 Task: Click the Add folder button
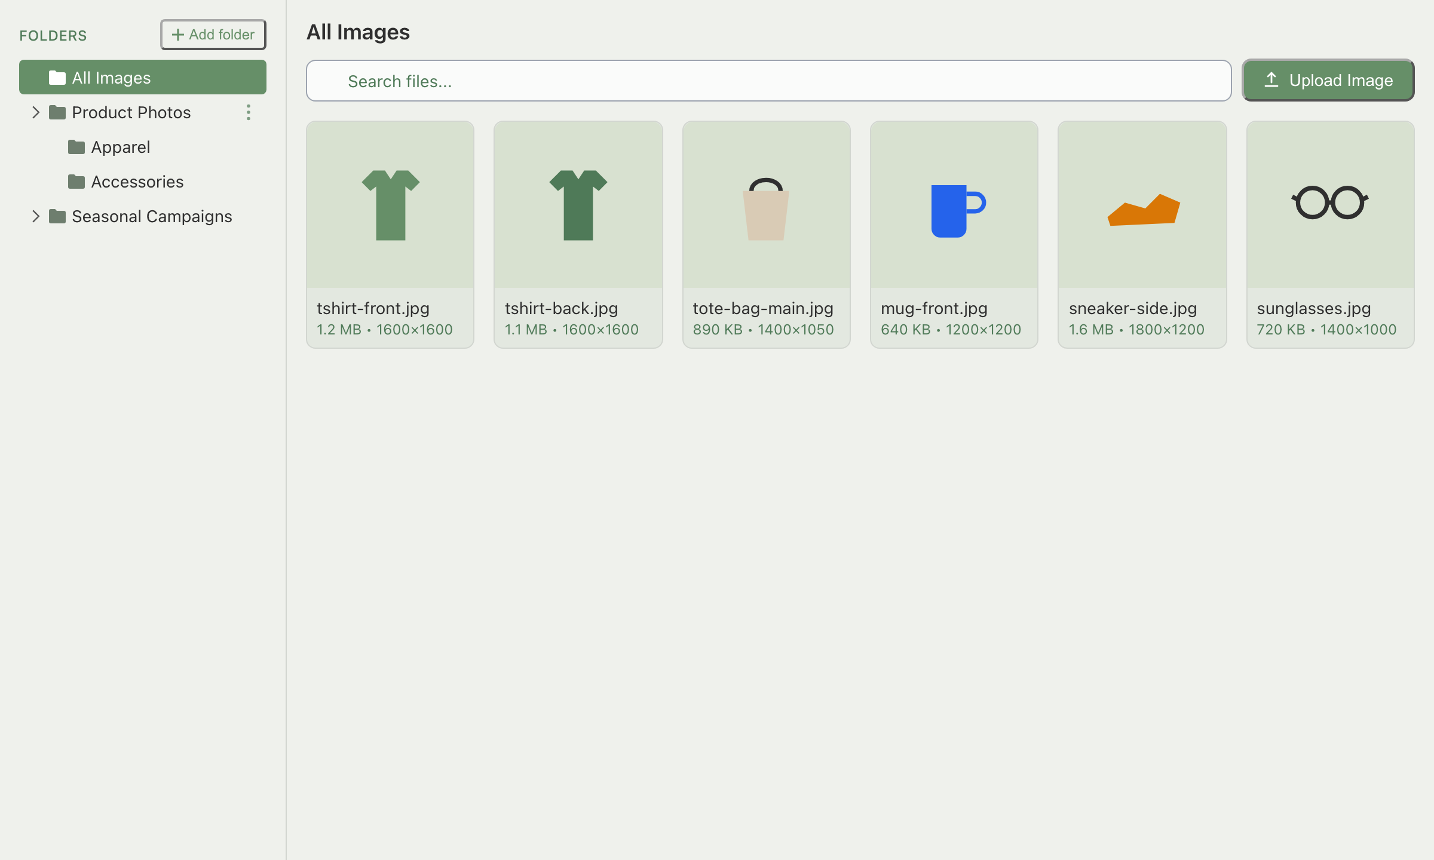(213, 35)
